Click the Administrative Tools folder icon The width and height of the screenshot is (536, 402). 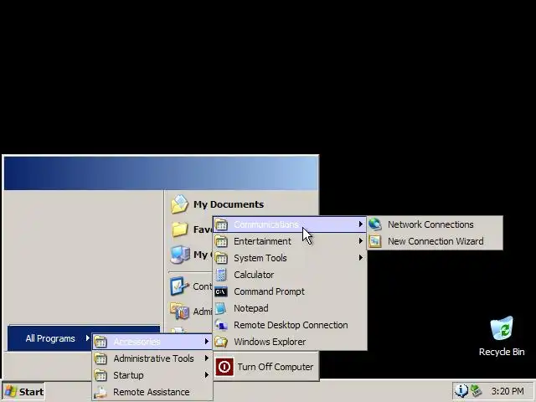click(x=100, y=358)
